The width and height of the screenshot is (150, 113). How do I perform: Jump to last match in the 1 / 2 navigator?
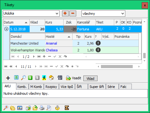(39, 56)
